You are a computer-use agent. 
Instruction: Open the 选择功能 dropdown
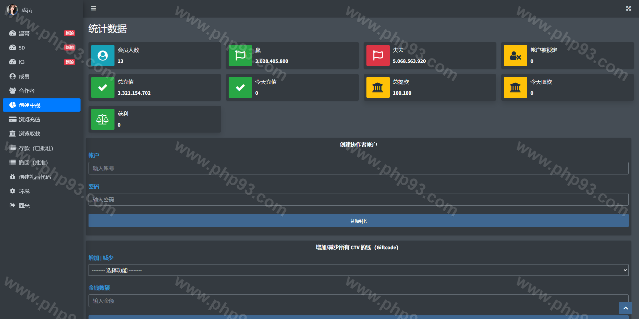[358, 270]
